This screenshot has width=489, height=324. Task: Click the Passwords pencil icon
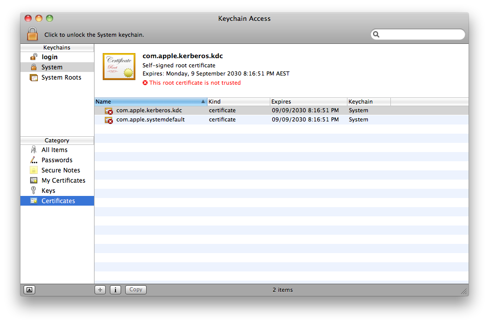coord(34,160)
